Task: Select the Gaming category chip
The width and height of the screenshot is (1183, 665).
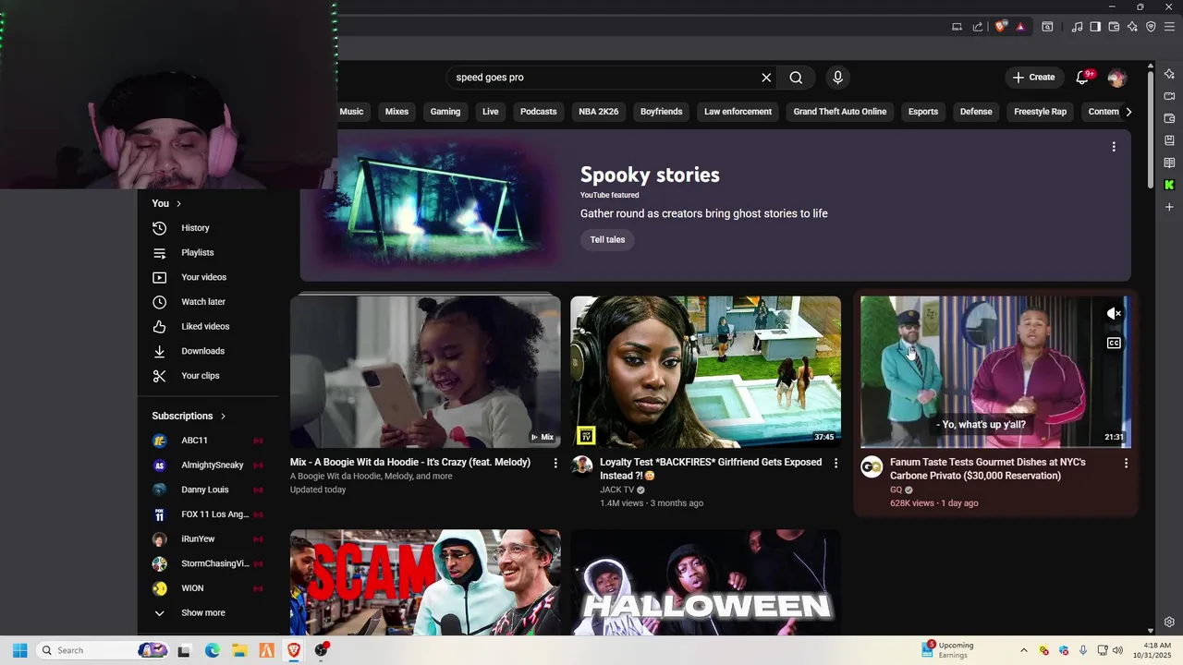Action: (x=445, y=112)
